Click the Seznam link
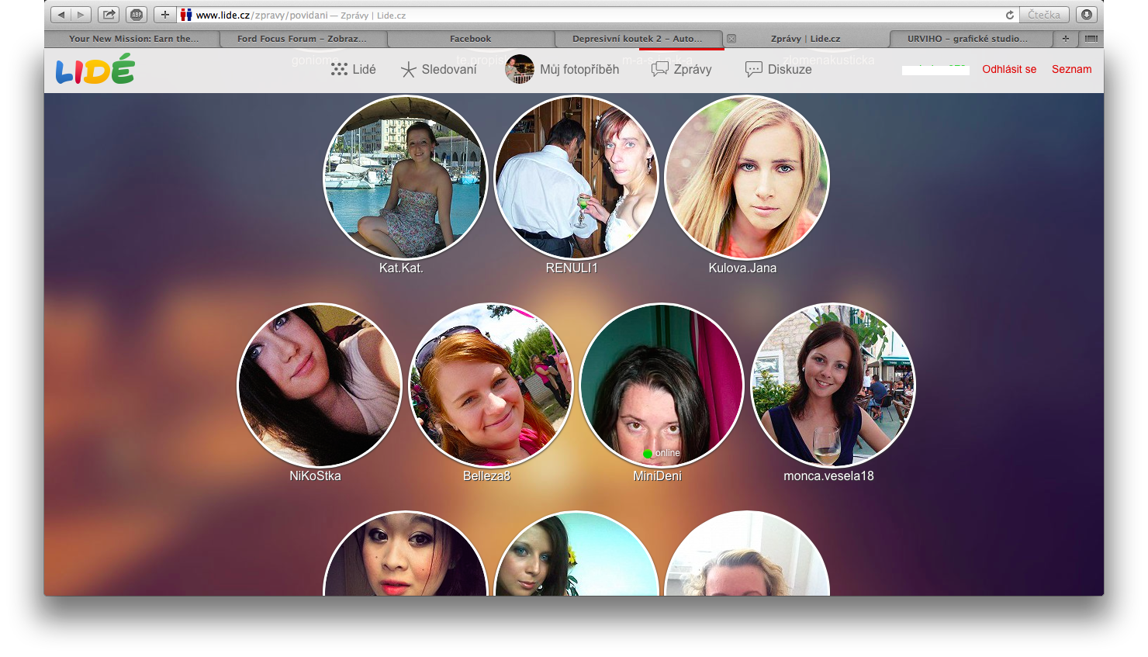Image resolution: width=1148 pixels, height=657 pixels. 1071,69
